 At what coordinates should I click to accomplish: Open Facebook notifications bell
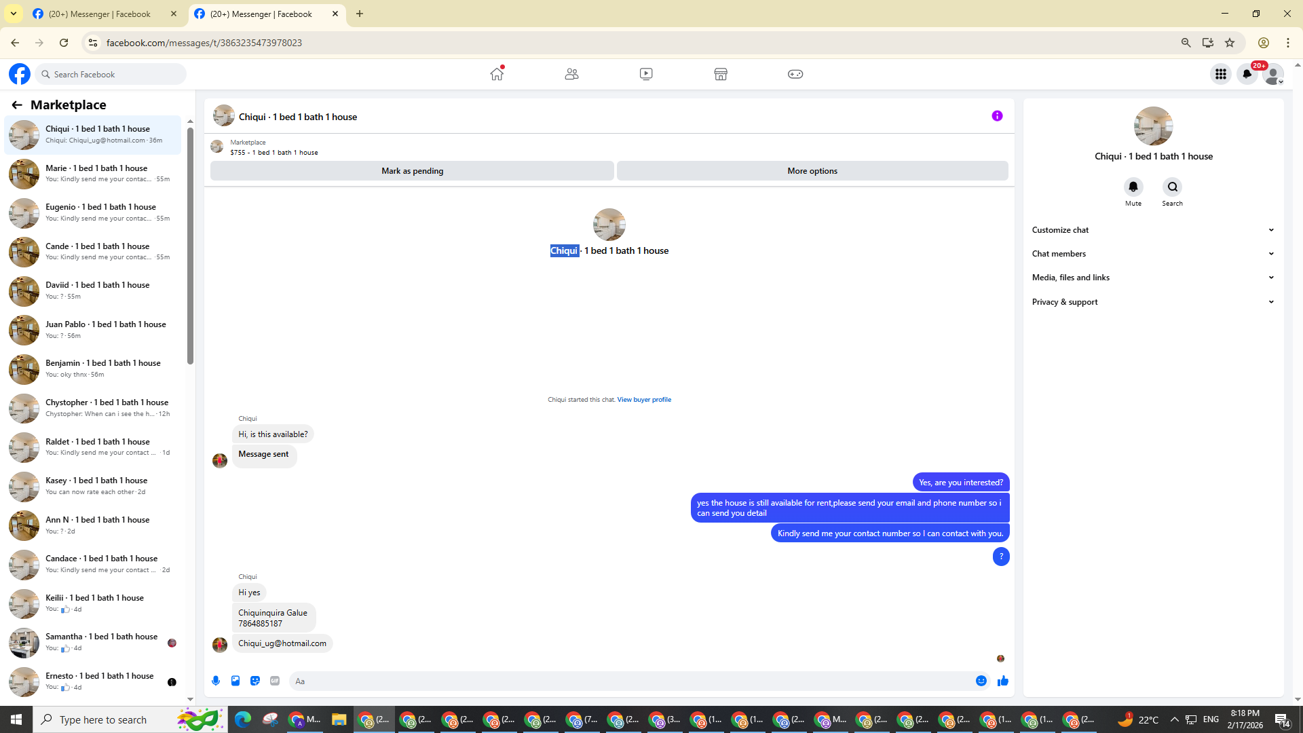1247,74
